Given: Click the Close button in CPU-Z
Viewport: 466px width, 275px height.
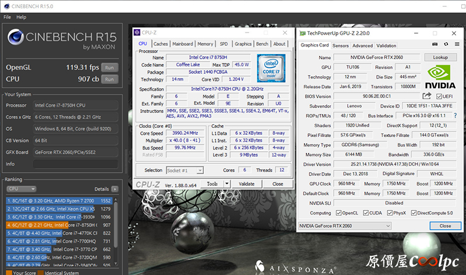Looking at the screenshot, I should coord(278,184).
